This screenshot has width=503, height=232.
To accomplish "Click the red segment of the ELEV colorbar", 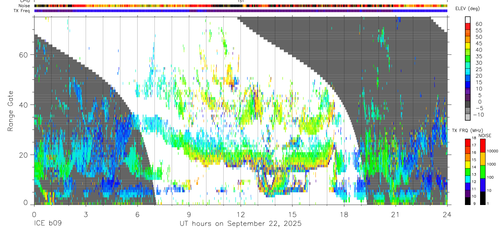I will tap(468, 27).
